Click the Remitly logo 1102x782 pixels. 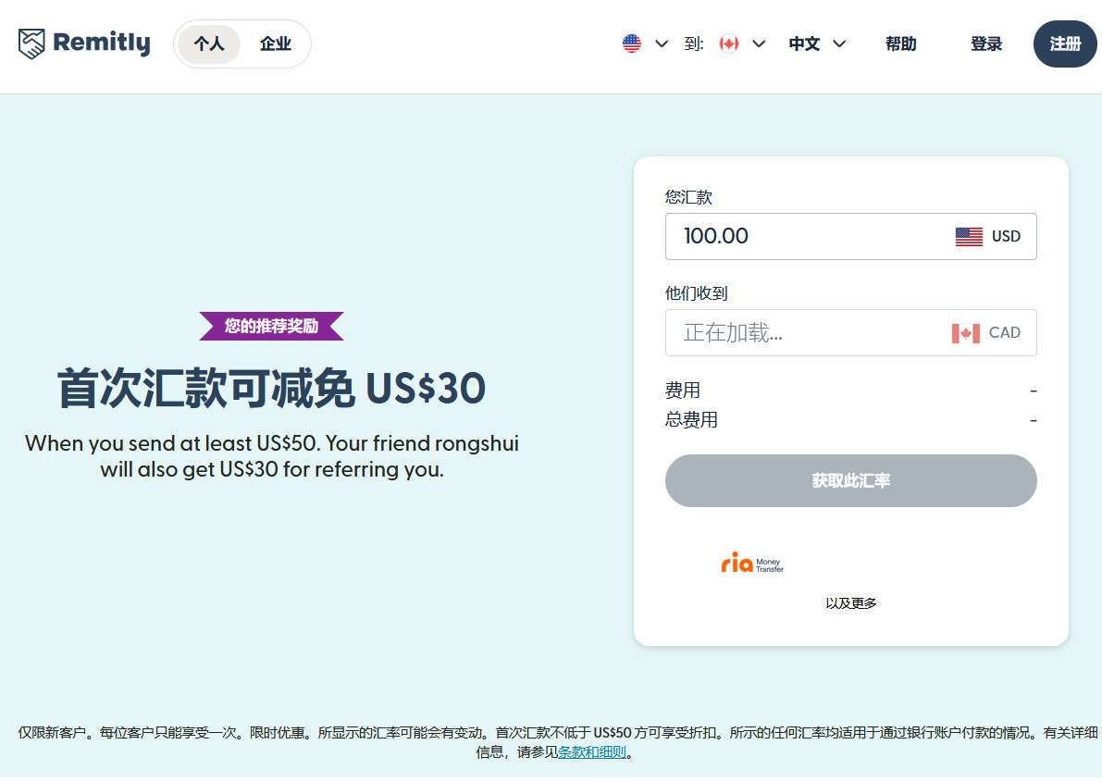click(x=84, y=43)
